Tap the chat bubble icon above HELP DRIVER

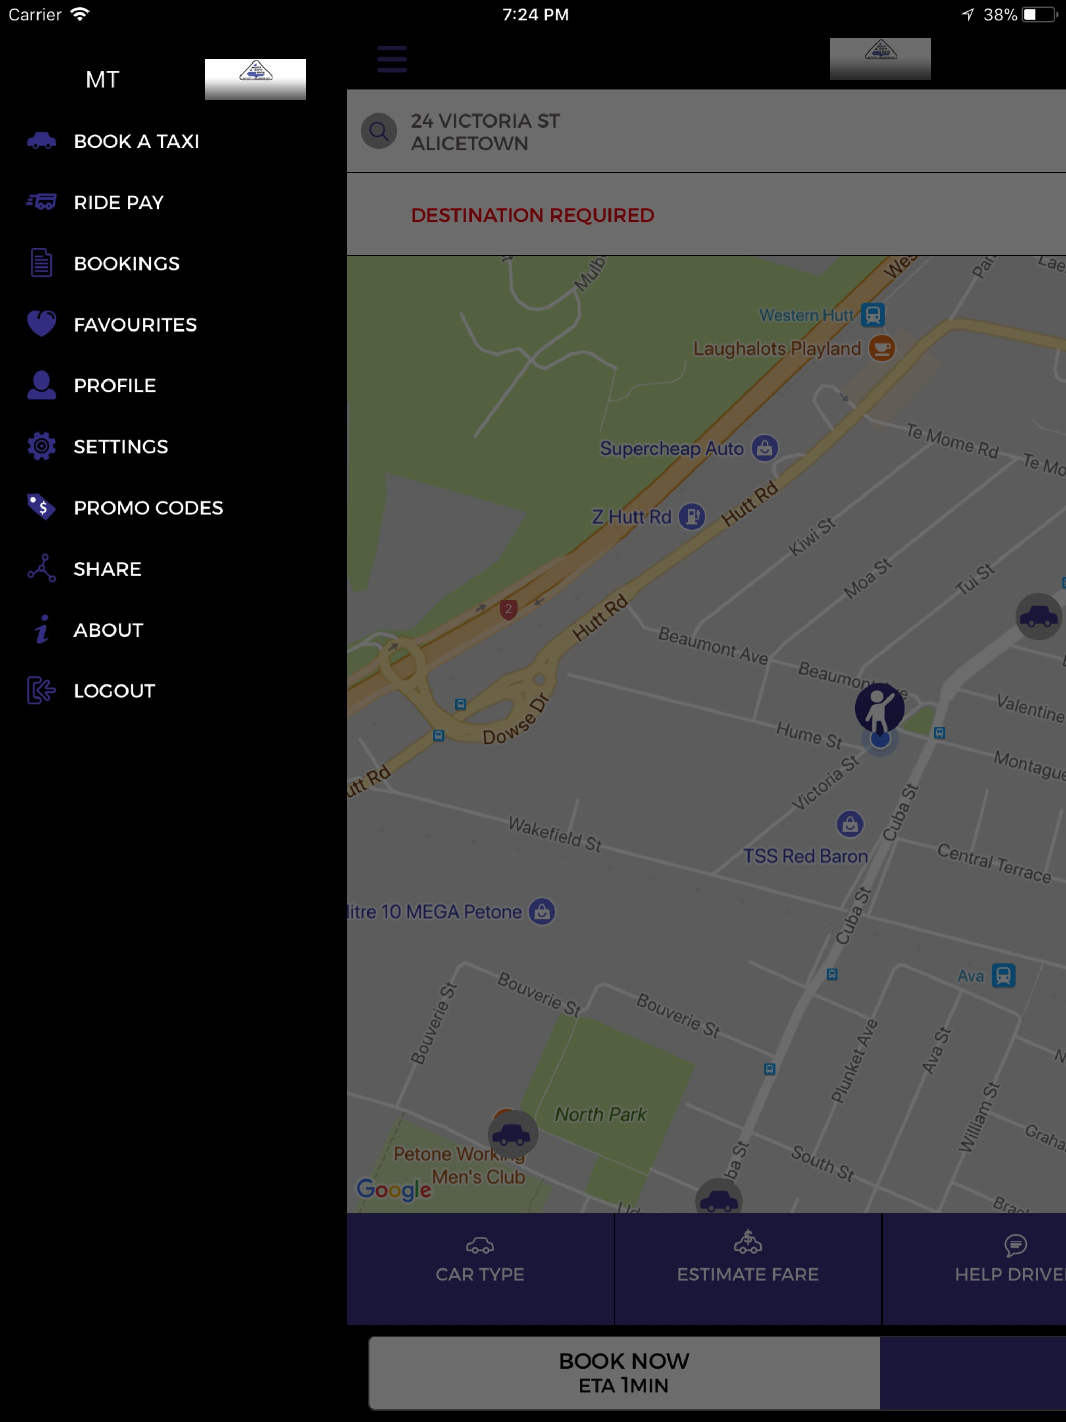[1016, 1245]
